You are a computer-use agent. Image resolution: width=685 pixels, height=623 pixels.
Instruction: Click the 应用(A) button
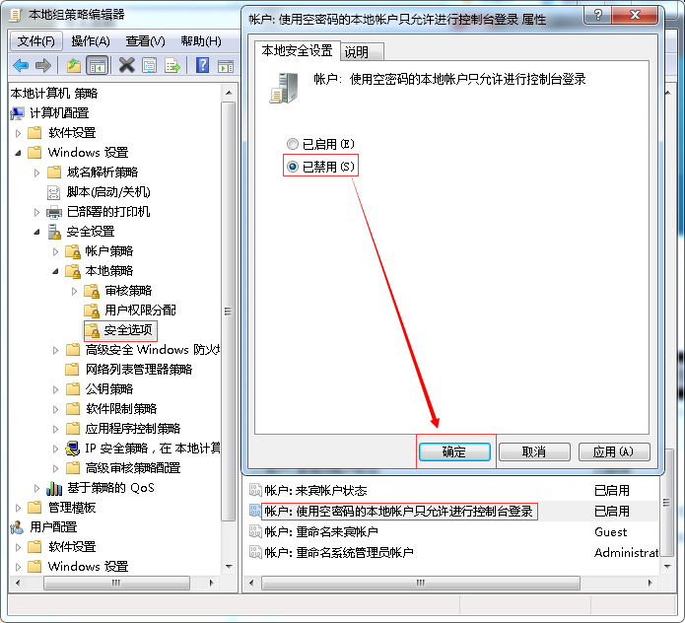pyautogui.click(x=614, y=451)
